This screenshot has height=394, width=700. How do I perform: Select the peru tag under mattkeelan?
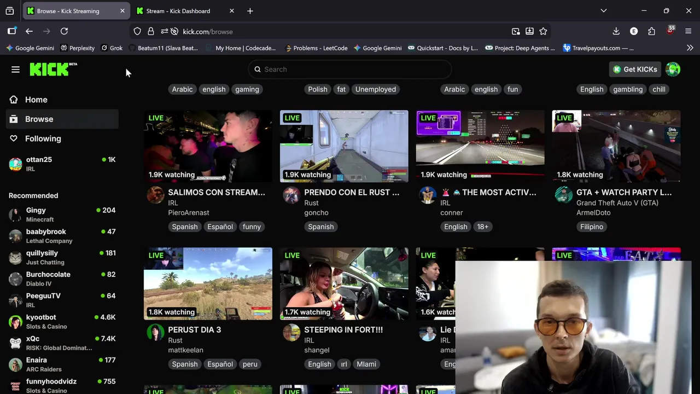250,364
